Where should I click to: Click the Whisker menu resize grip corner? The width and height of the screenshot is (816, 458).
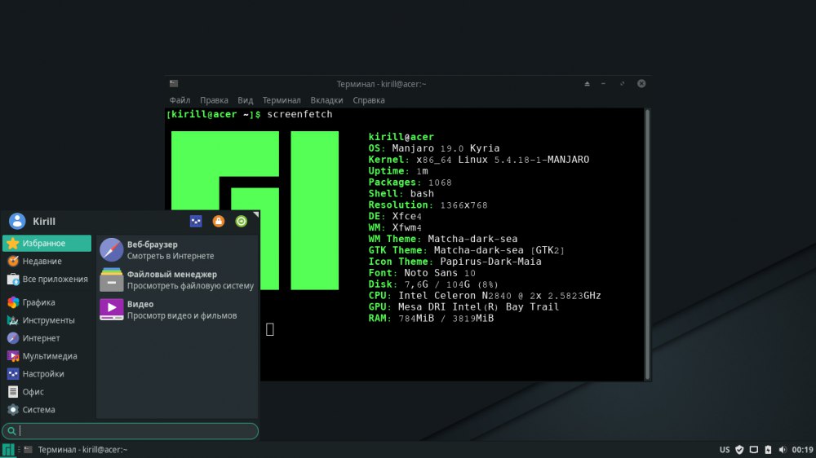tap(255, 214)
